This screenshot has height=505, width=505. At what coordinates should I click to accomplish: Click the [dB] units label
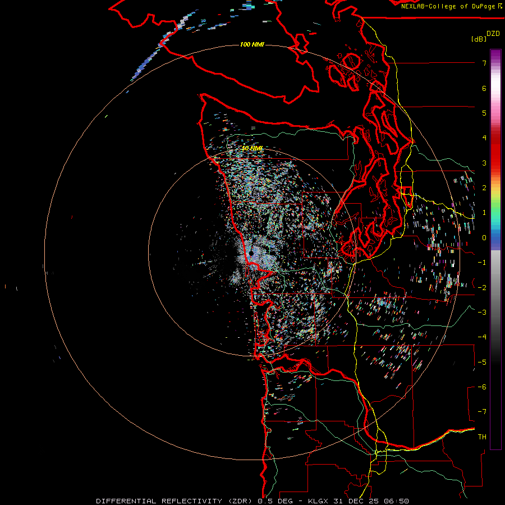(479, 39)
